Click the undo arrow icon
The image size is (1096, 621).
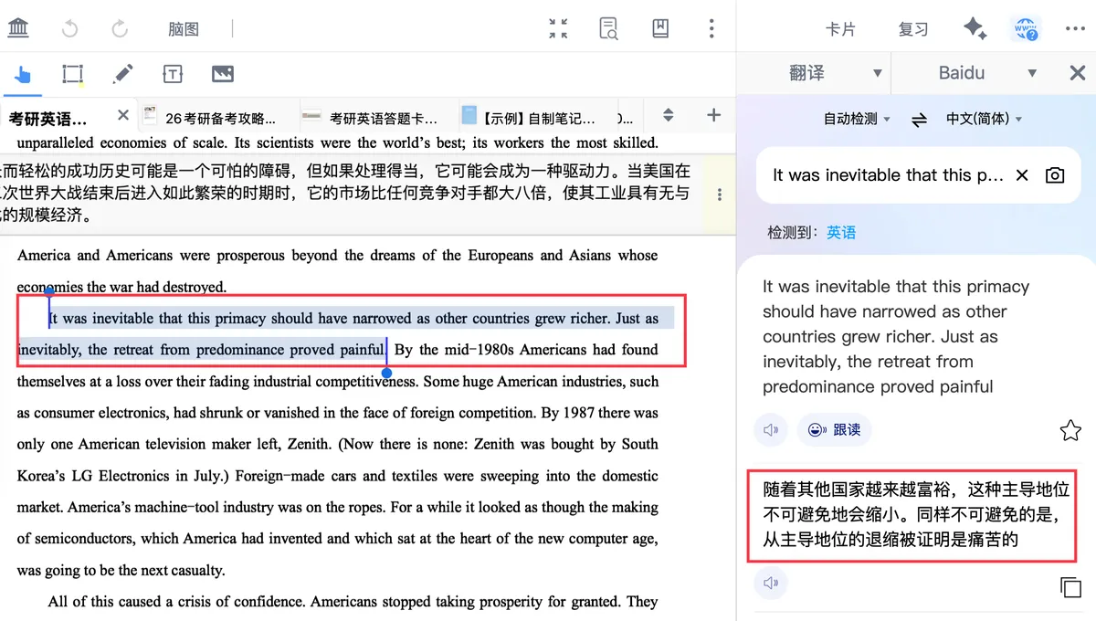click(70, 28)
